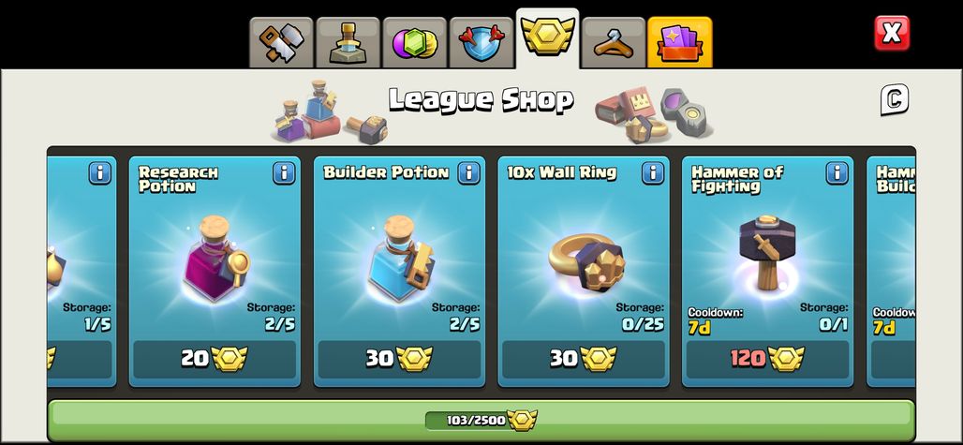
Task: Open the clothes hanger skins tab
Action: click(613, 42)
